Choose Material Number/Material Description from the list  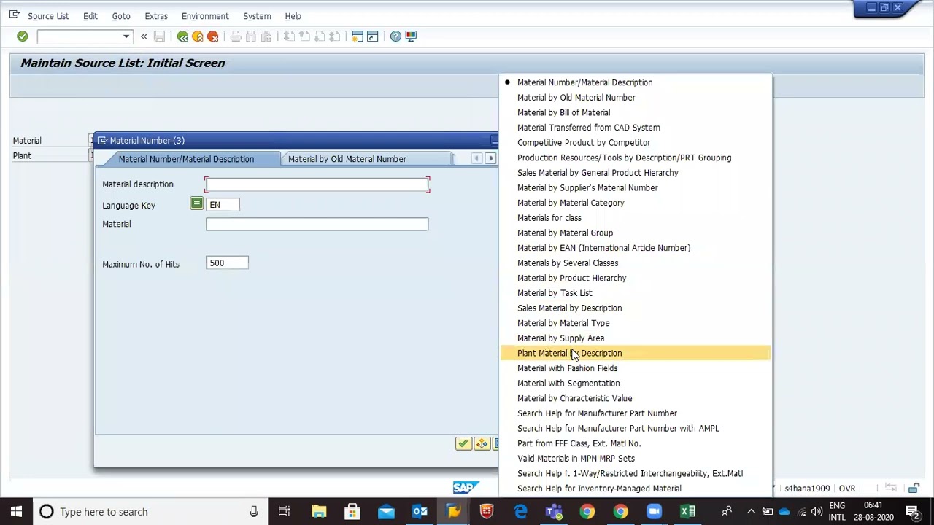(x=585, y=82)
